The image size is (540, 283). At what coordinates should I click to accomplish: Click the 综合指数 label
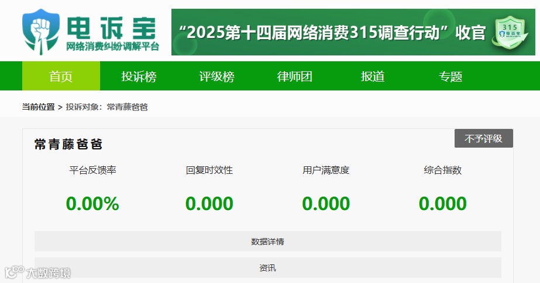click(x=443, y=170)
